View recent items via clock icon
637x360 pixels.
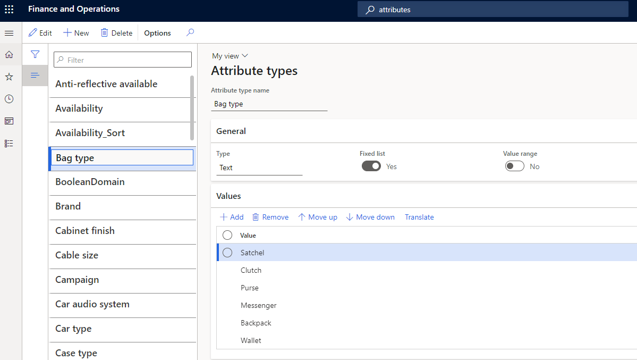[x=9, y=98]
